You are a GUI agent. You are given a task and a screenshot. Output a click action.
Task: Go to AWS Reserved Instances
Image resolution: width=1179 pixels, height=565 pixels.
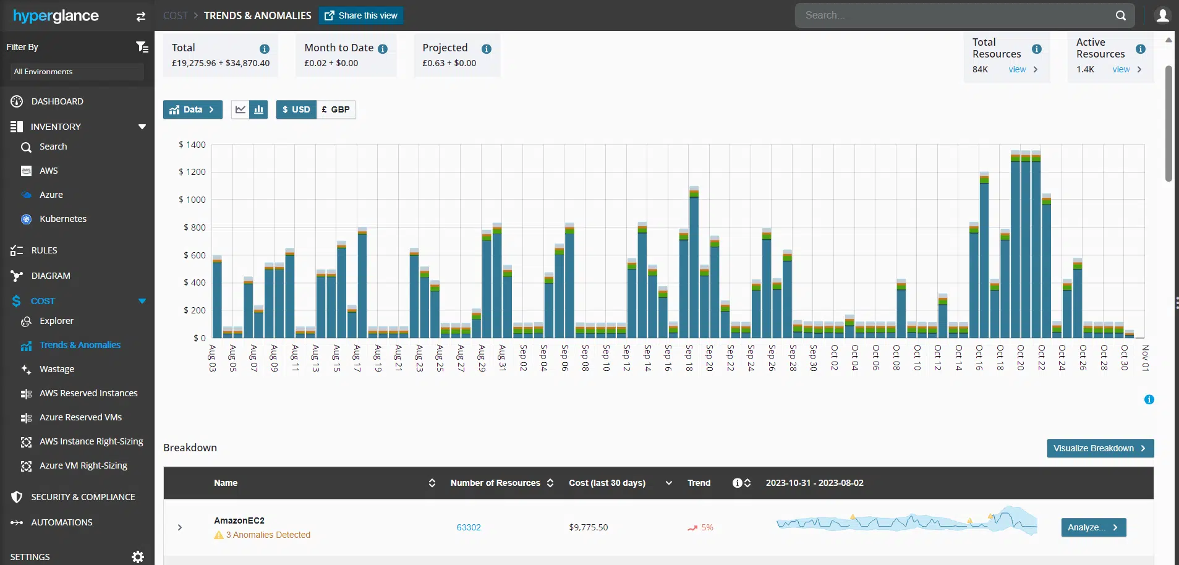click(x=88, y=393)
